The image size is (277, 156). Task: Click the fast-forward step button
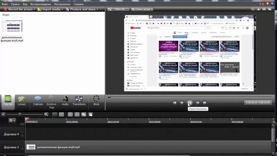(x=198, y=103)
